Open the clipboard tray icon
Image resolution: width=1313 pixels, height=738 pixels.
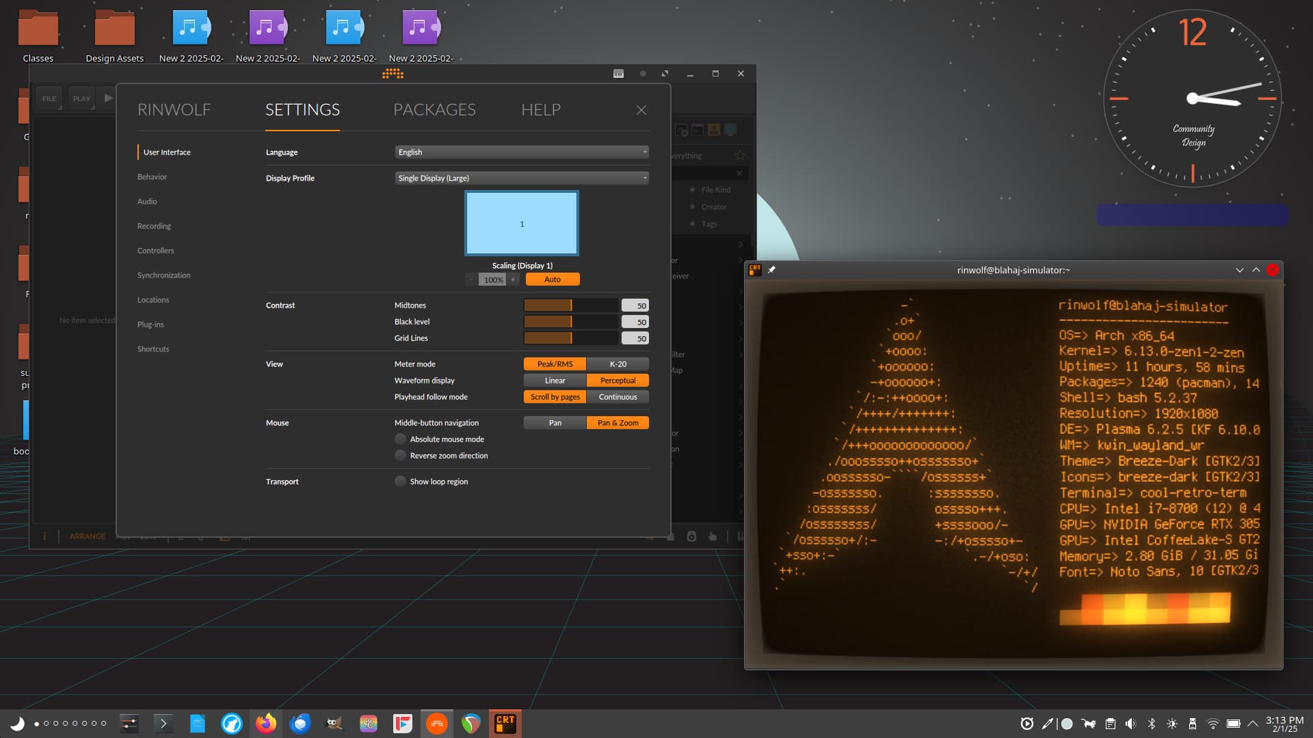pos(1111,724)
